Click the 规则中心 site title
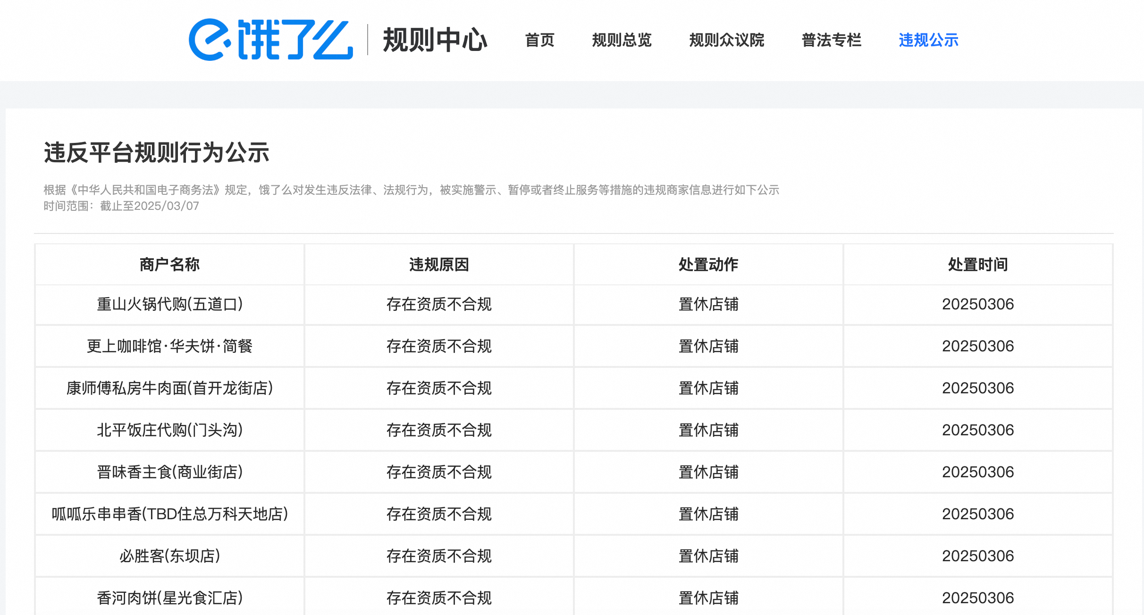1144x615 pixels. (x=435, y=40)
